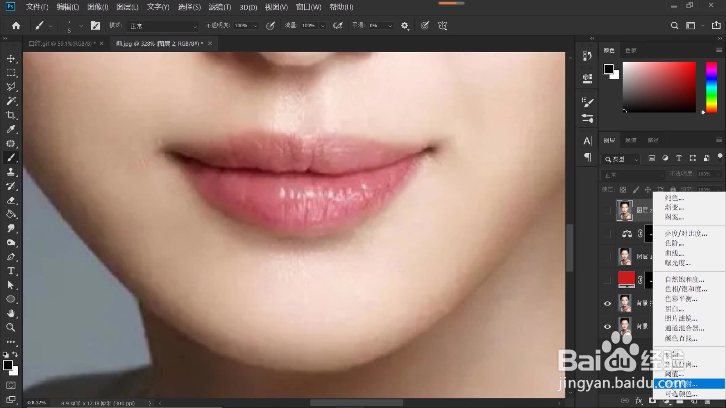Open the brush settings panel toggle icon

point(95,26)
